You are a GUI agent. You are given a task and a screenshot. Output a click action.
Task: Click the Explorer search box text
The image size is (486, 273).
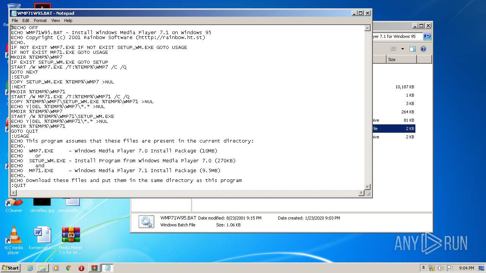(x=394, y=36)
